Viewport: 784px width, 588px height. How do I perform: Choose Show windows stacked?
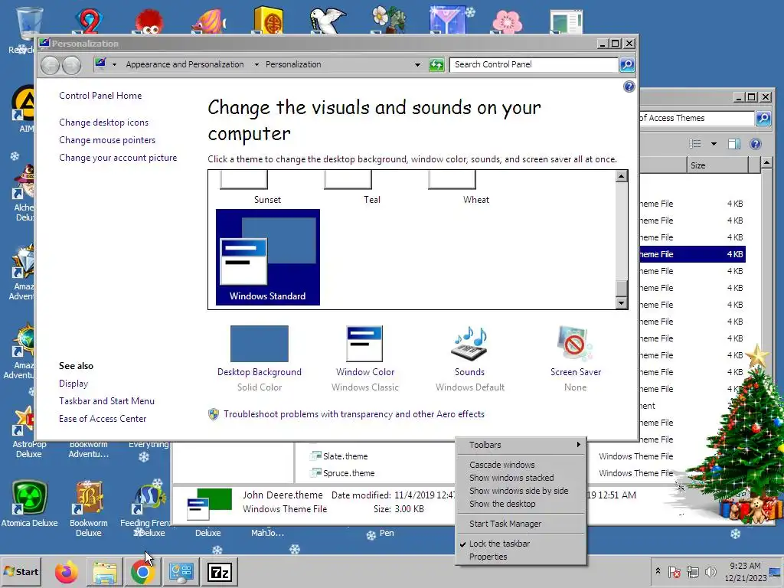[x=521, y=478]
